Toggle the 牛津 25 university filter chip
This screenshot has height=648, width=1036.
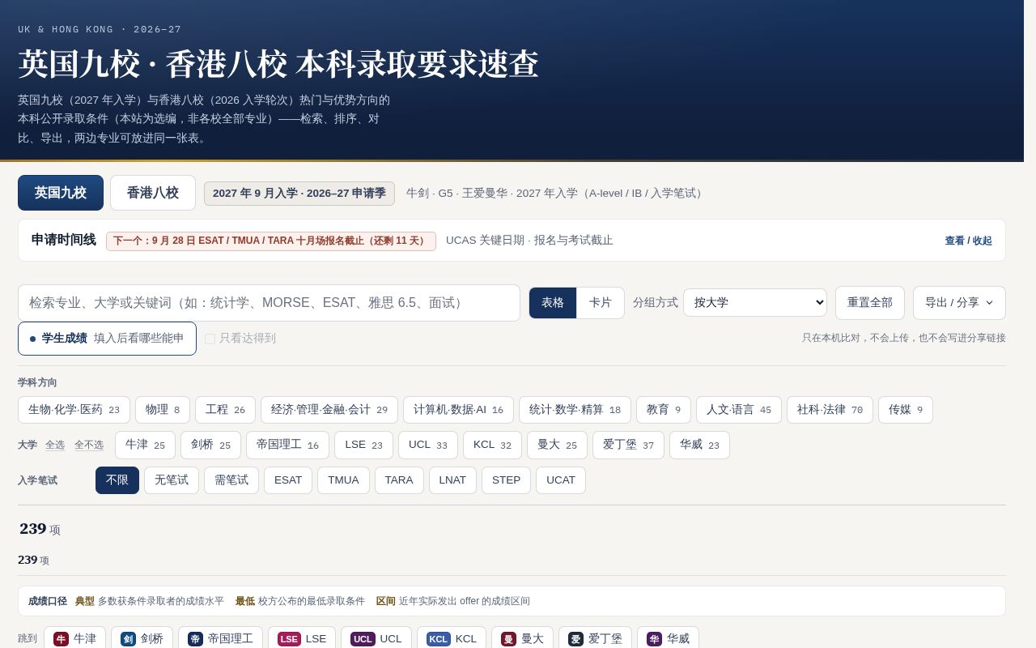click(x=145, y=445)
